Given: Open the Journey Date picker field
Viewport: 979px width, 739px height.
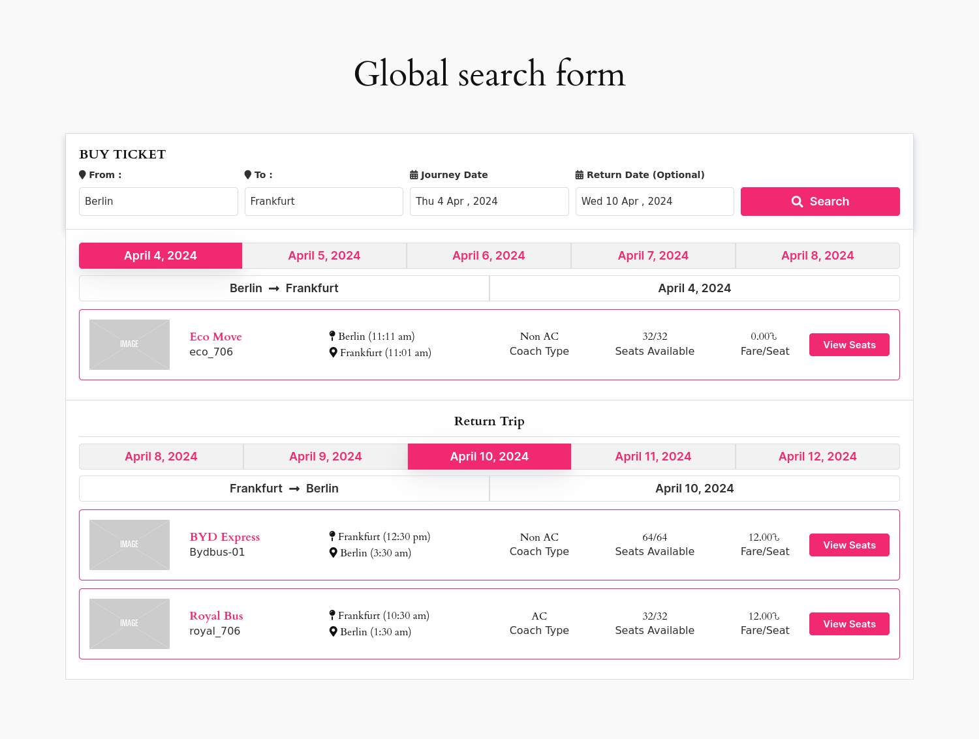Looking at the screenshot, I should click(489, 202).
